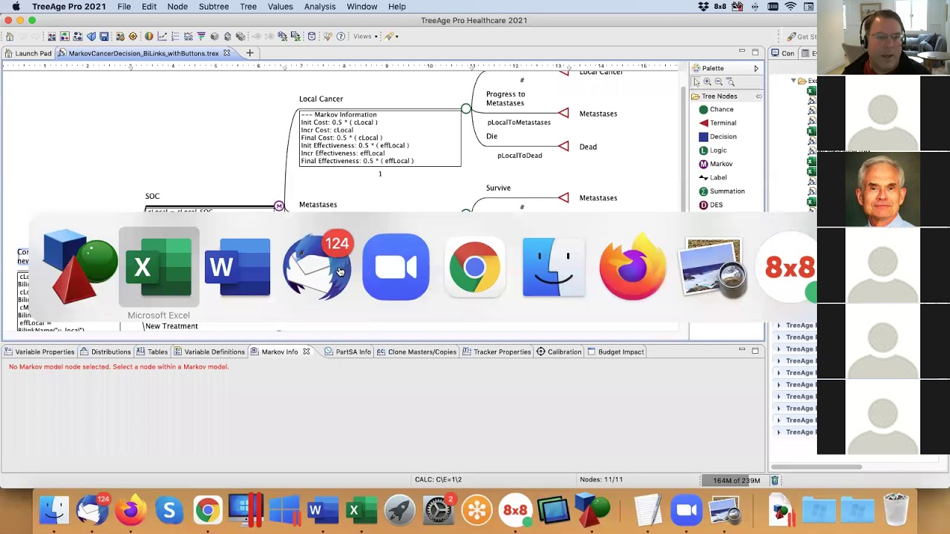Image resolution: width=950 pixels, height=534 pixels.
Task: Open the Subtree menu
Action: [x=214, y=7]
